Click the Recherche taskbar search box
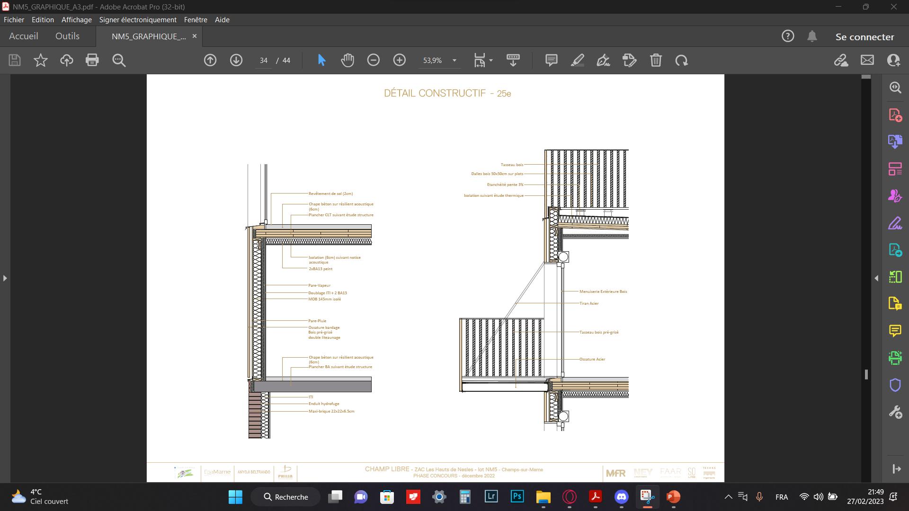The height and width of the screenshot is (511, 909). [x=286, y=497]
